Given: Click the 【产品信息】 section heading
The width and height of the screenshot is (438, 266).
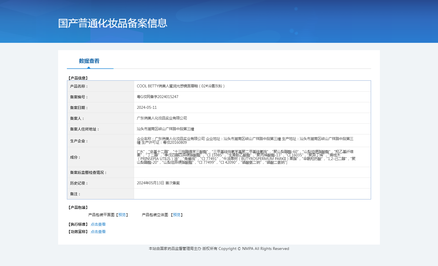Looking at the screenshot, I should pyautogui.click(x=78, y=78).
